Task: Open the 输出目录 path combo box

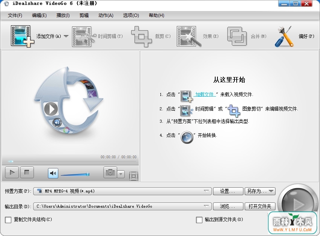Action: [x=122, y=206]
